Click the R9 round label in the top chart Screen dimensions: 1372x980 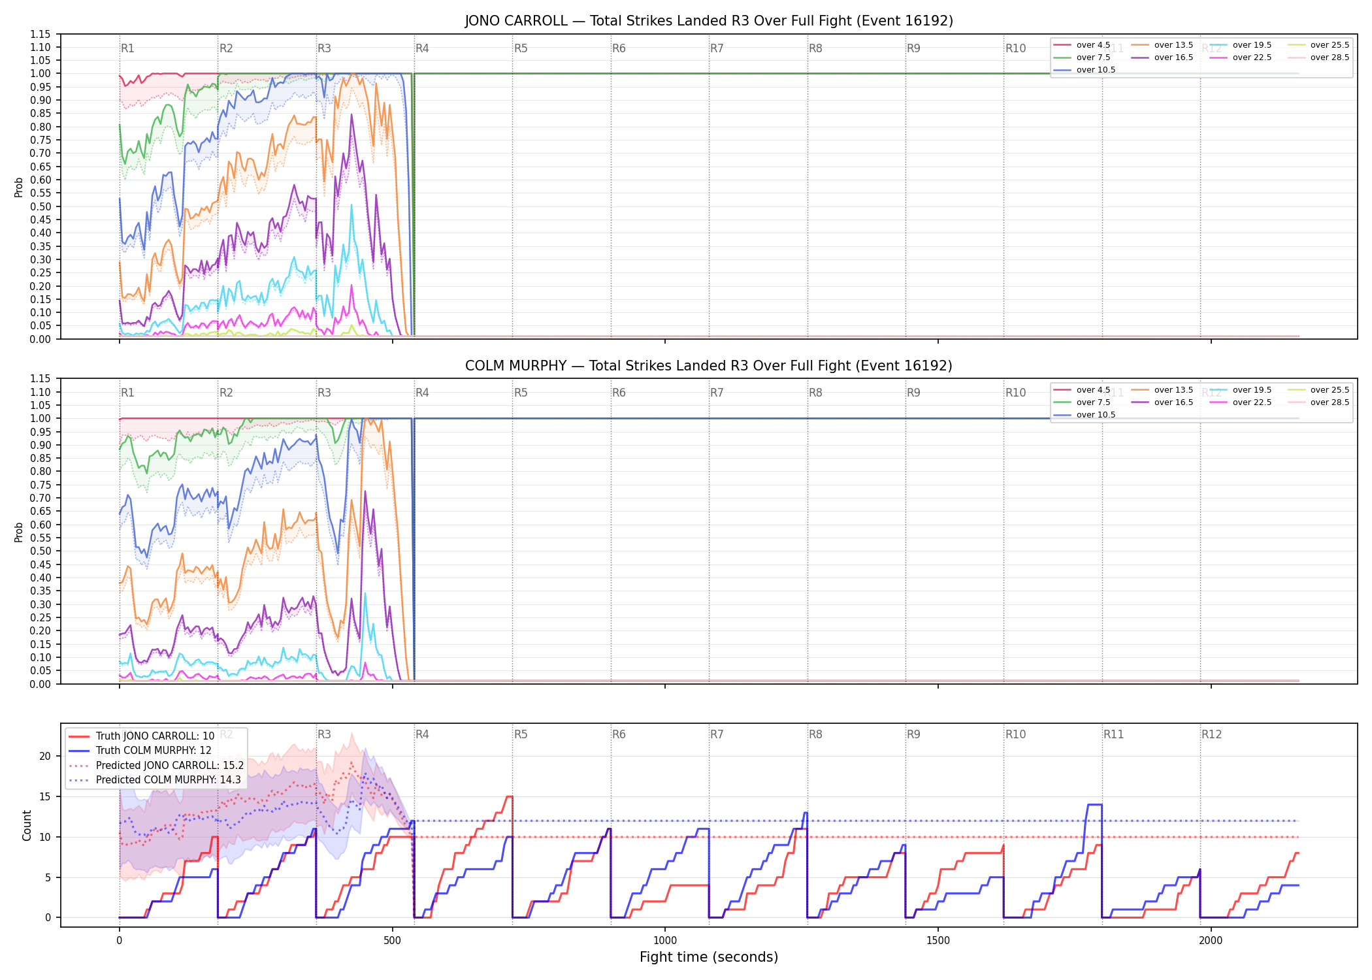click(x=913, y=48)
